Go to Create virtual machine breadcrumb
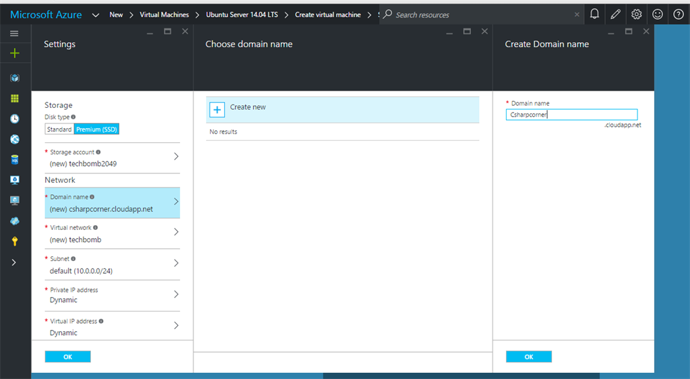The image size is (690, 379). coord(328,15)
